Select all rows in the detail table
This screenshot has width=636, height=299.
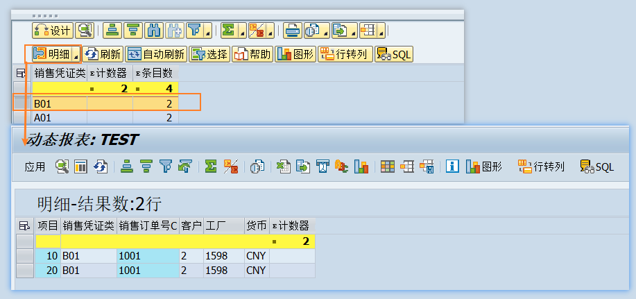pos(25,226)
